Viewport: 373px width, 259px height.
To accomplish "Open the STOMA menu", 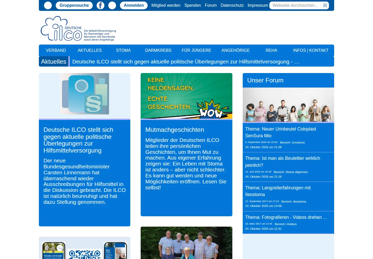I will (123, 51).
